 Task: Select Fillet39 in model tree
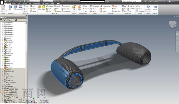[7, 46]
